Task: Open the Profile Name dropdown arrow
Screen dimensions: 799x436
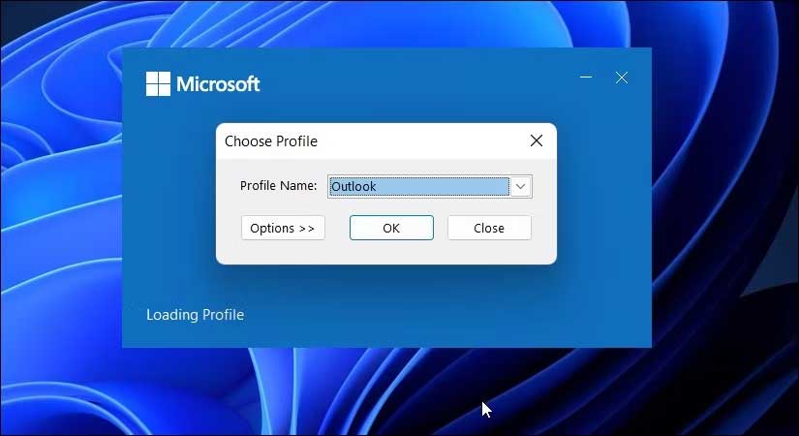Action: 520,187
